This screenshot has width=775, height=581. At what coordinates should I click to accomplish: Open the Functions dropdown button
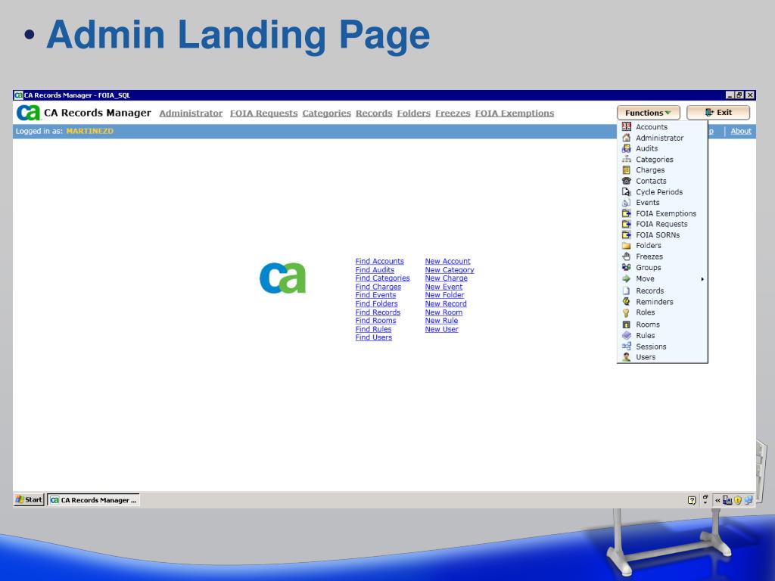(x=648, y=113)
